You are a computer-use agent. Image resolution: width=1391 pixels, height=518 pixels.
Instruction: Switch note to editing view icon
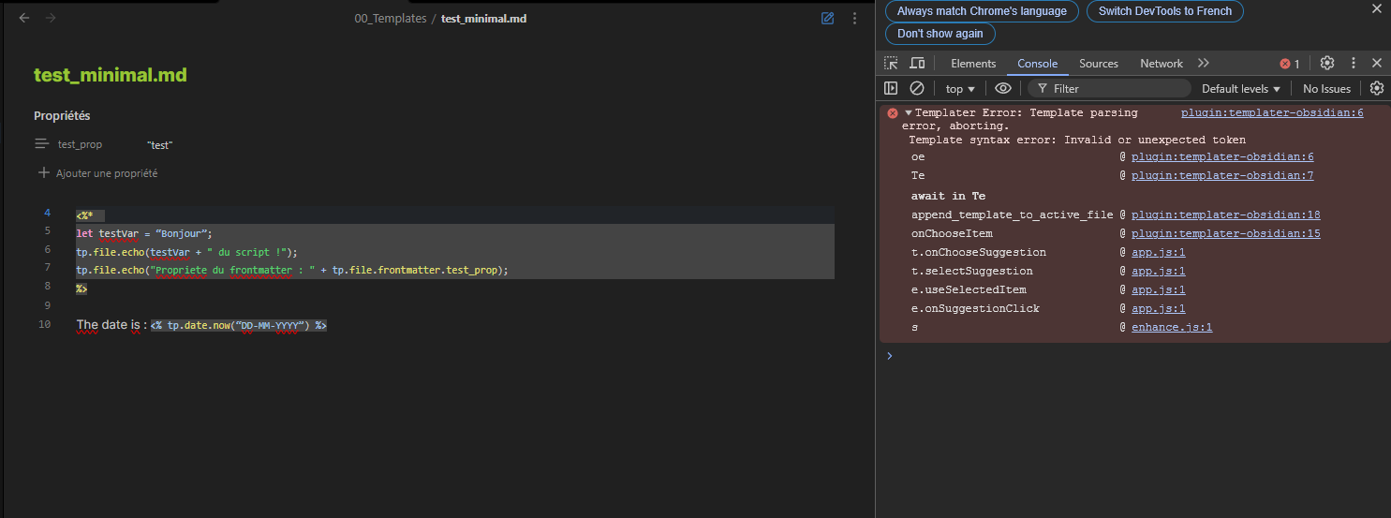pos(827,18)
